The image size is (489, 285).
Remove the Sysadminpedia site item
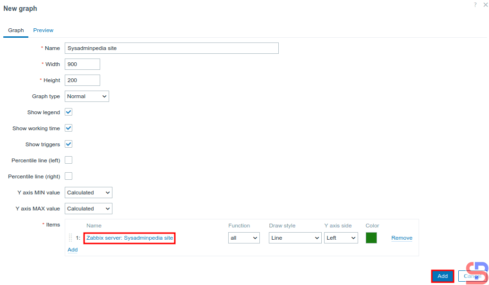pos(402,238)
